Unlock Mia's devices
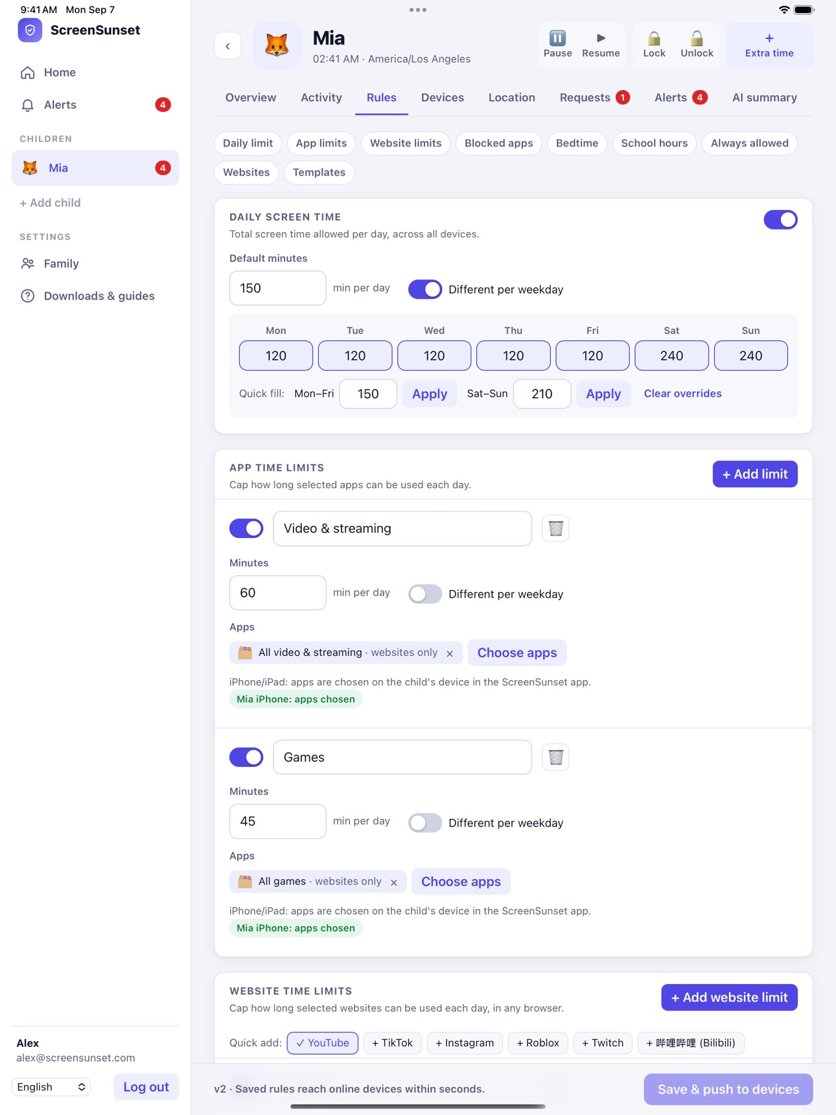The width and height of the screenshot is (836, 1115). pos(697,45)
